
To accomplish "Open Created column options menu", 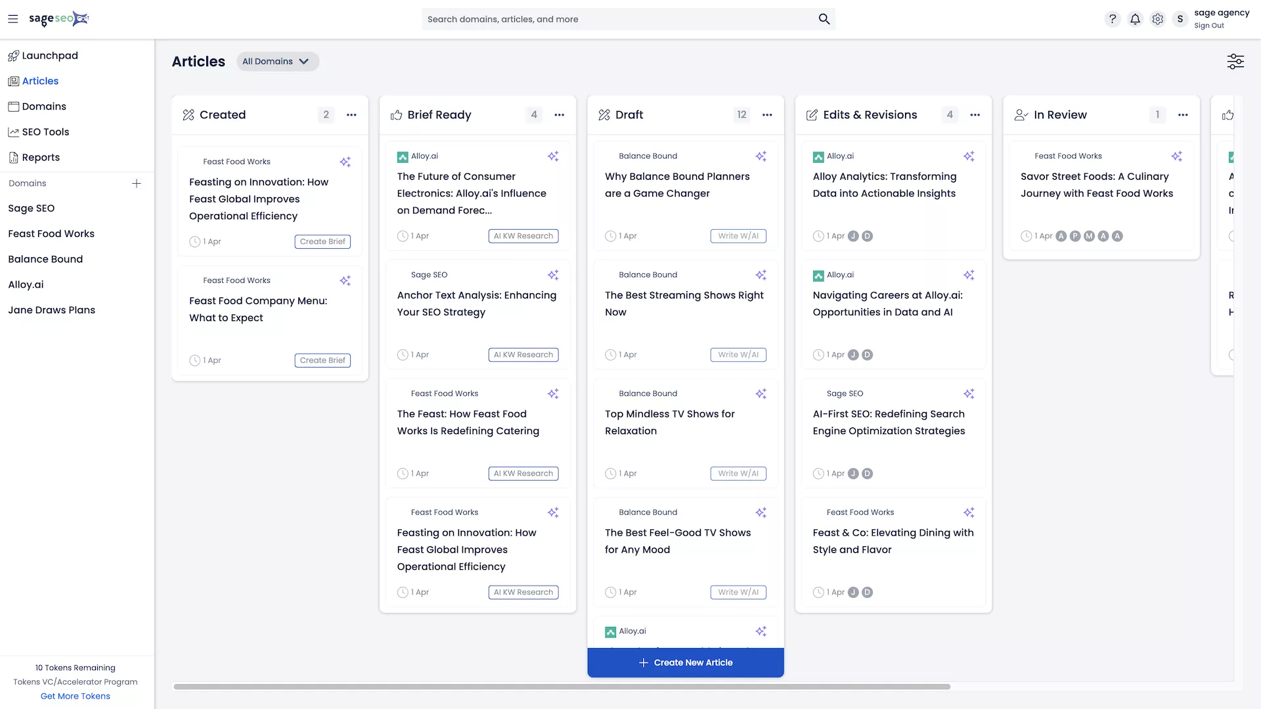I will point(351,115).
